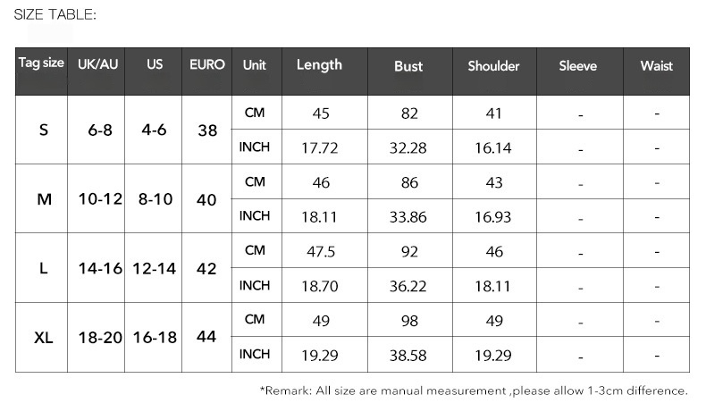Click the 17.72 inch length value

tap(319, 147)
